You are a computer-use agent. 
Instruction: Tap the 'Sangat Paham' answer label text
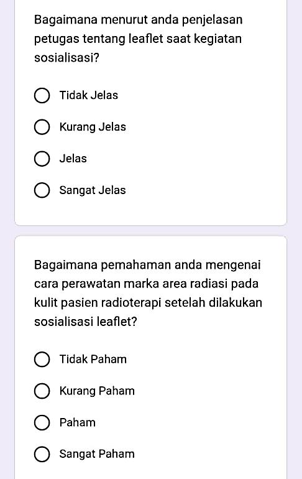point(97,454)
